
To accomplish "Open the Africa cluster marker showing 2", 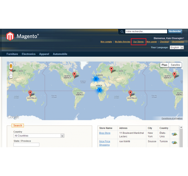I will point(99,90).
